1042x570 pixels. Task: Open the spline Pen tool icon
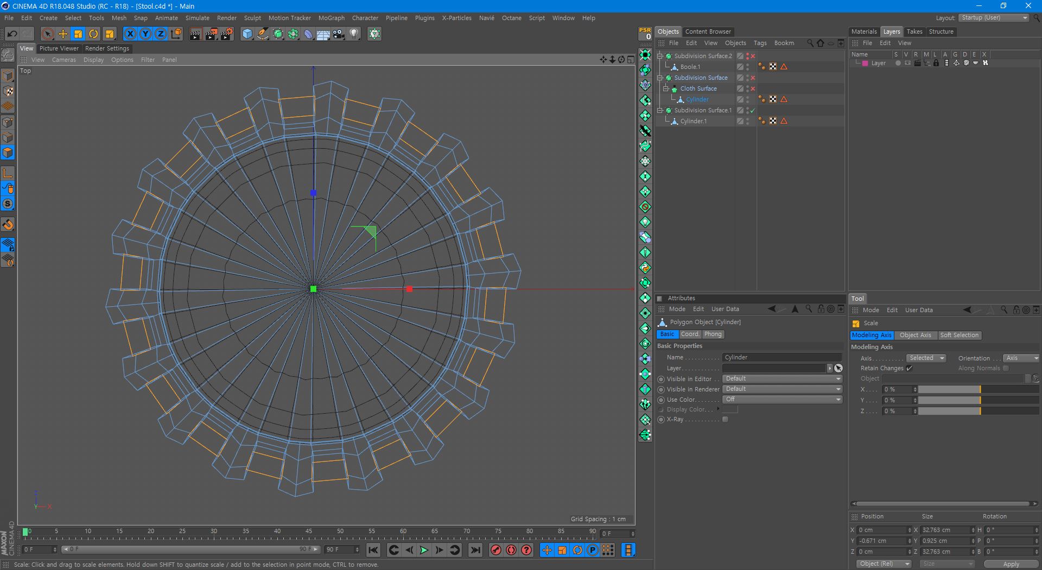263,34
